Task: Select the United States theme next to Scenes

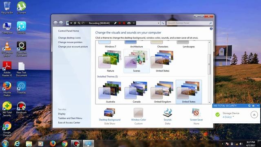Action: 163,61
